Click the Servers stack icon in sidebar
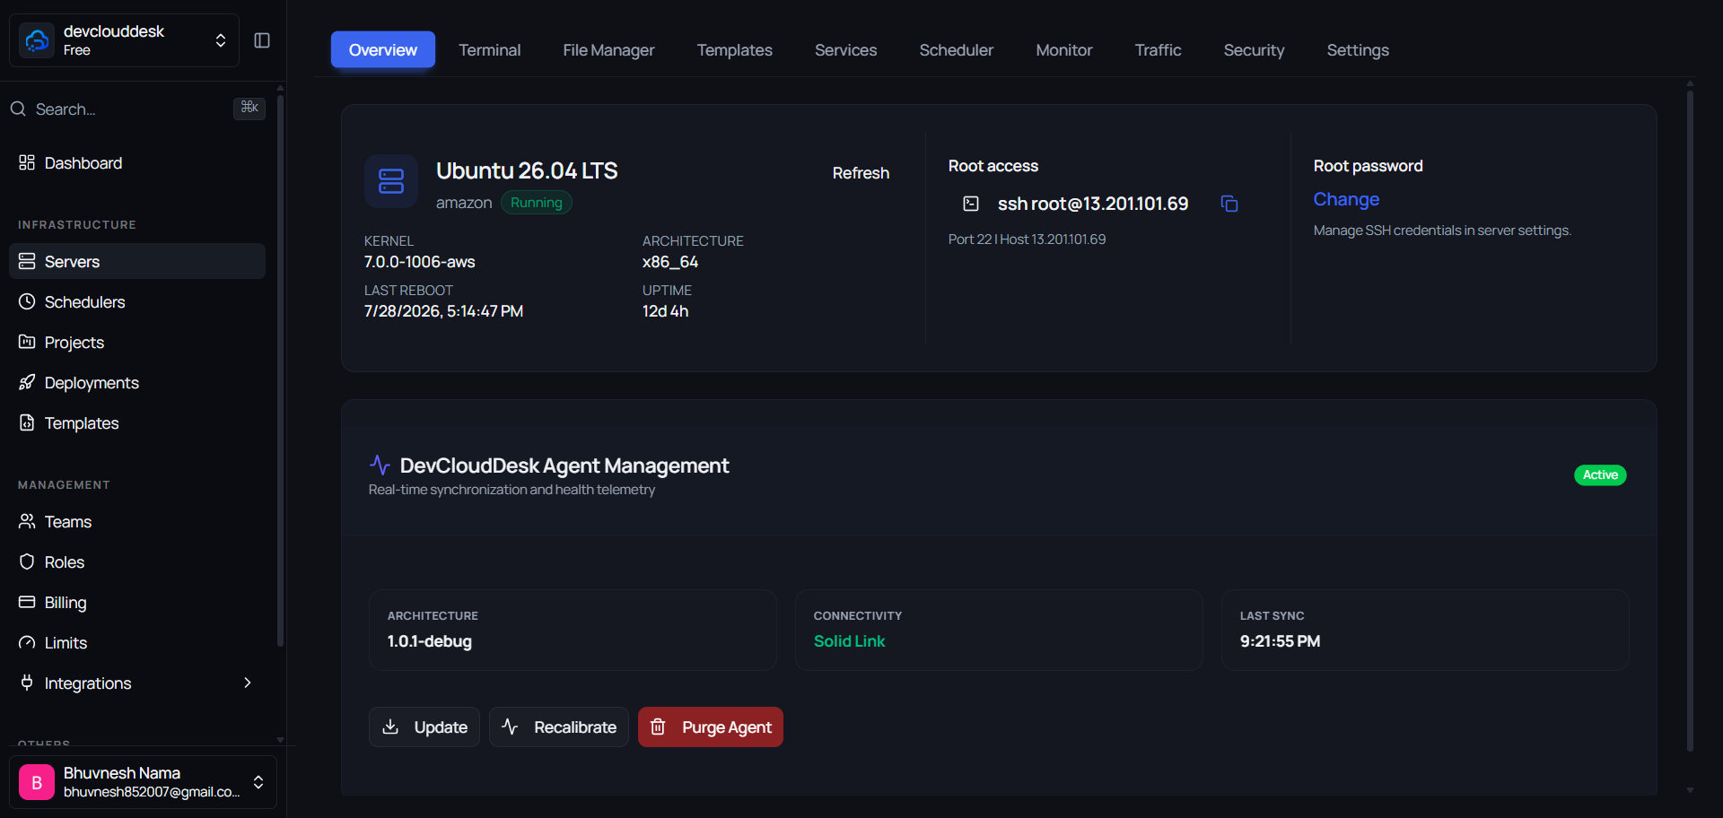This screenshot has width=1723, height=818. pos(27,261)
